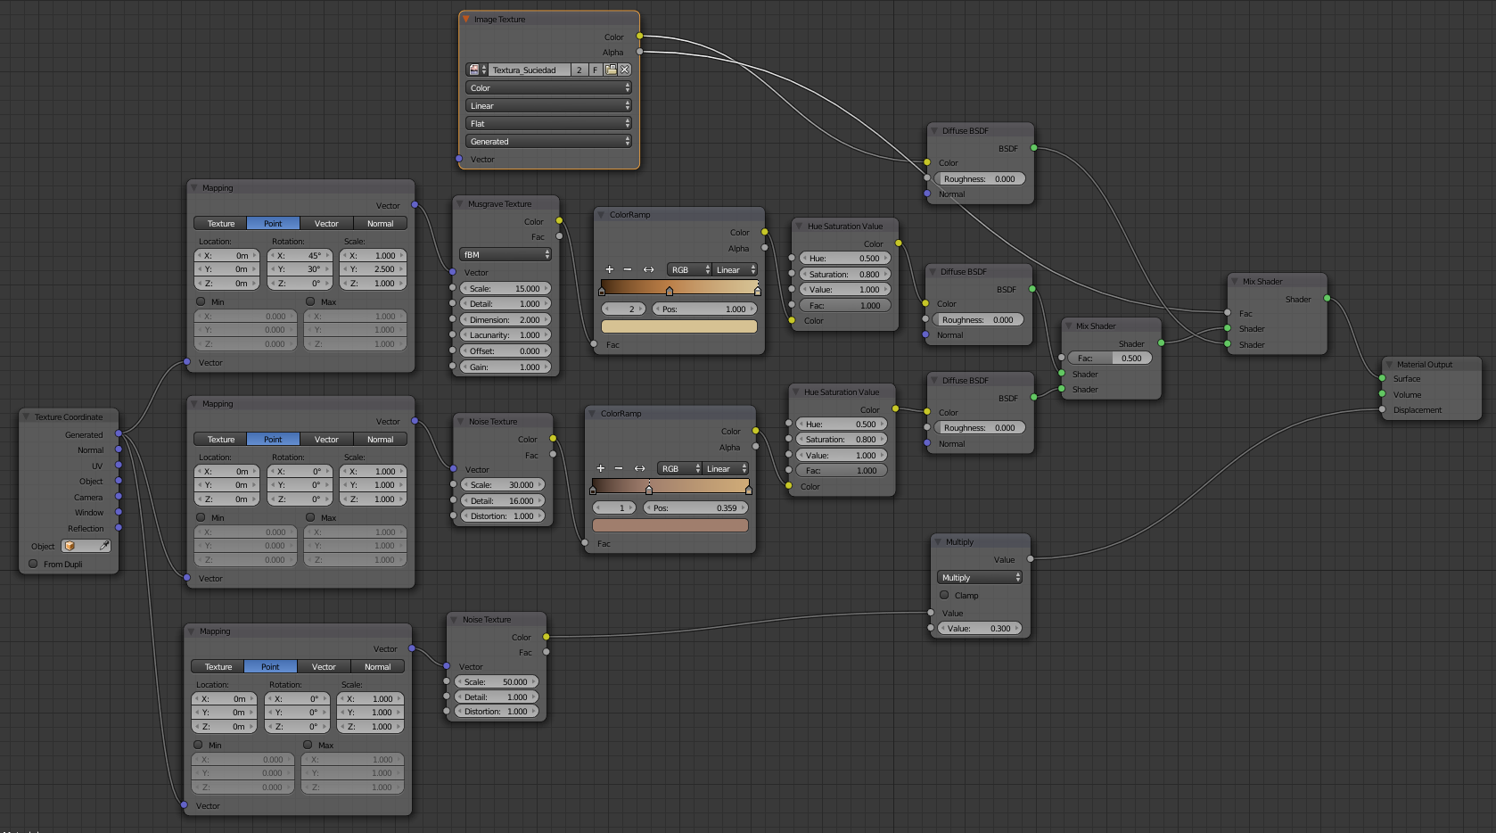Select Normal type in the bottom Mapping node
The height and width of the screenshot is (833, 1496).
[x=377, y=667]
